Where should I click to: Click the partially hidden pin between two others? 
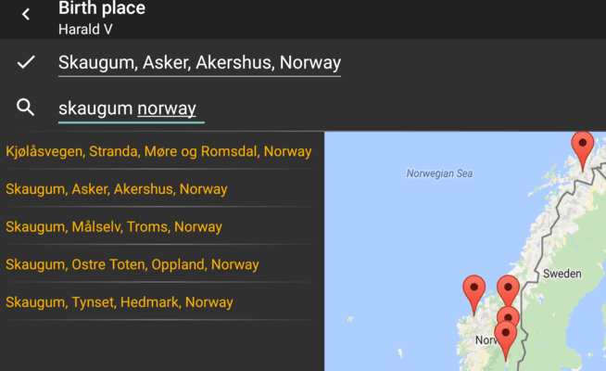(509, 315)
